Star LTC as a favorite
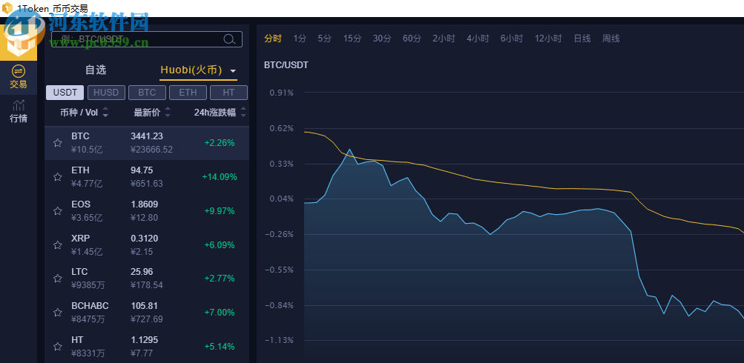This screenshot has width=744, height=363. pyautogui.click(x=57, y=278)
